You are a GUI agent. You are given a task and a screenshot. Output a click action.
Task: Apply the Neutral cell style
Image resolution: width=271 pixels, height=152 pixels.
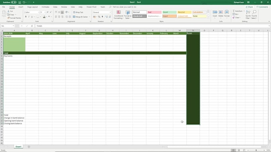click(x=185, y=12)
